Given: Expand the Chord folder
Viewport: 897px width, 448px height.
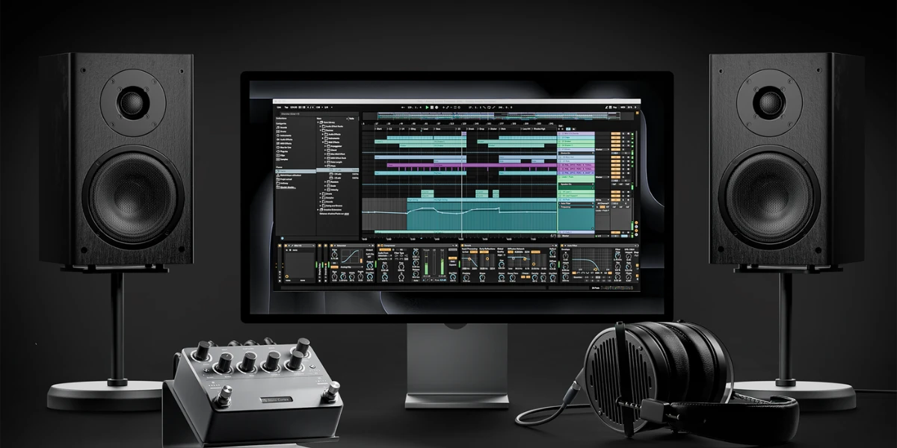Looking at the screenshot, I should click(325, 150).
